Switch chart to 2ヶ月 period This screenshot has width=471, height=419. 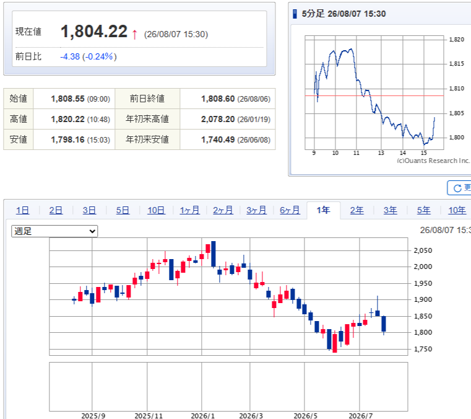point(223,210)
